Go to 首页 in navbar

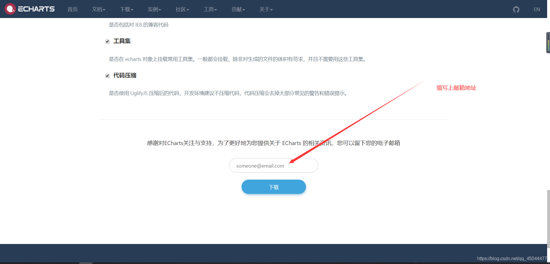[72, 9]
